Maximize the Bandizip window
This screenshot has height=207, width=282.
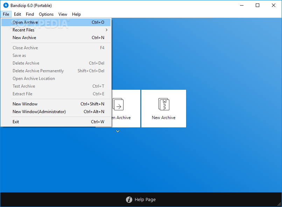(258, 5)
